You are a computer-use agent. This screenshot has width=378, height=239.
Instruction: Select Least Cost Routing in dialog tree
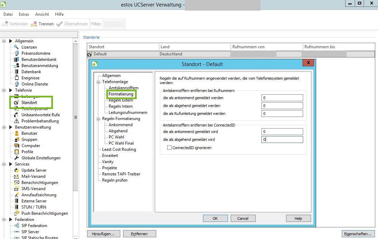coord(119,149)
